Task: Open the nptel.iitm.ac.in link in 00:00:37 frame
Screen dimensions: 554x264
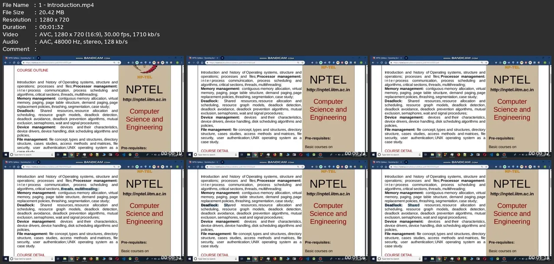Action: [512, 90]
